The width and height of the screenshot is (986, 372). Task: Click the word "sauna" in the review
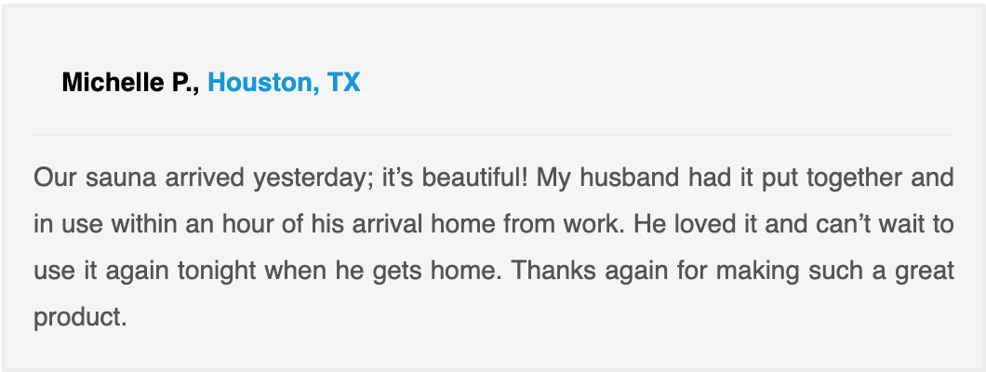point(121,178)
